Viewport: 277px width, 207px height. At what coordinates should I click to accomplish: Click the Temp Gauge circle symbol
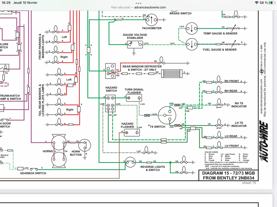point(192,28)
